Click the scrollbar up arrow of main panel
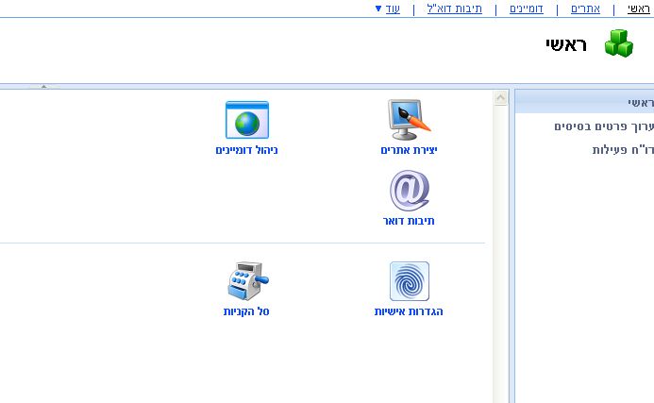The height and width of the screenshot is (403, 654). click(x=500, y=97)
